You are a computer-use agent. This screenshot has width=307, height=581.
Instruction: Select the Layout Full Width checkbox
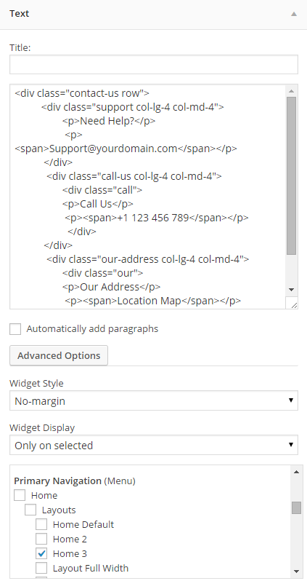click(x=41, y=568)
